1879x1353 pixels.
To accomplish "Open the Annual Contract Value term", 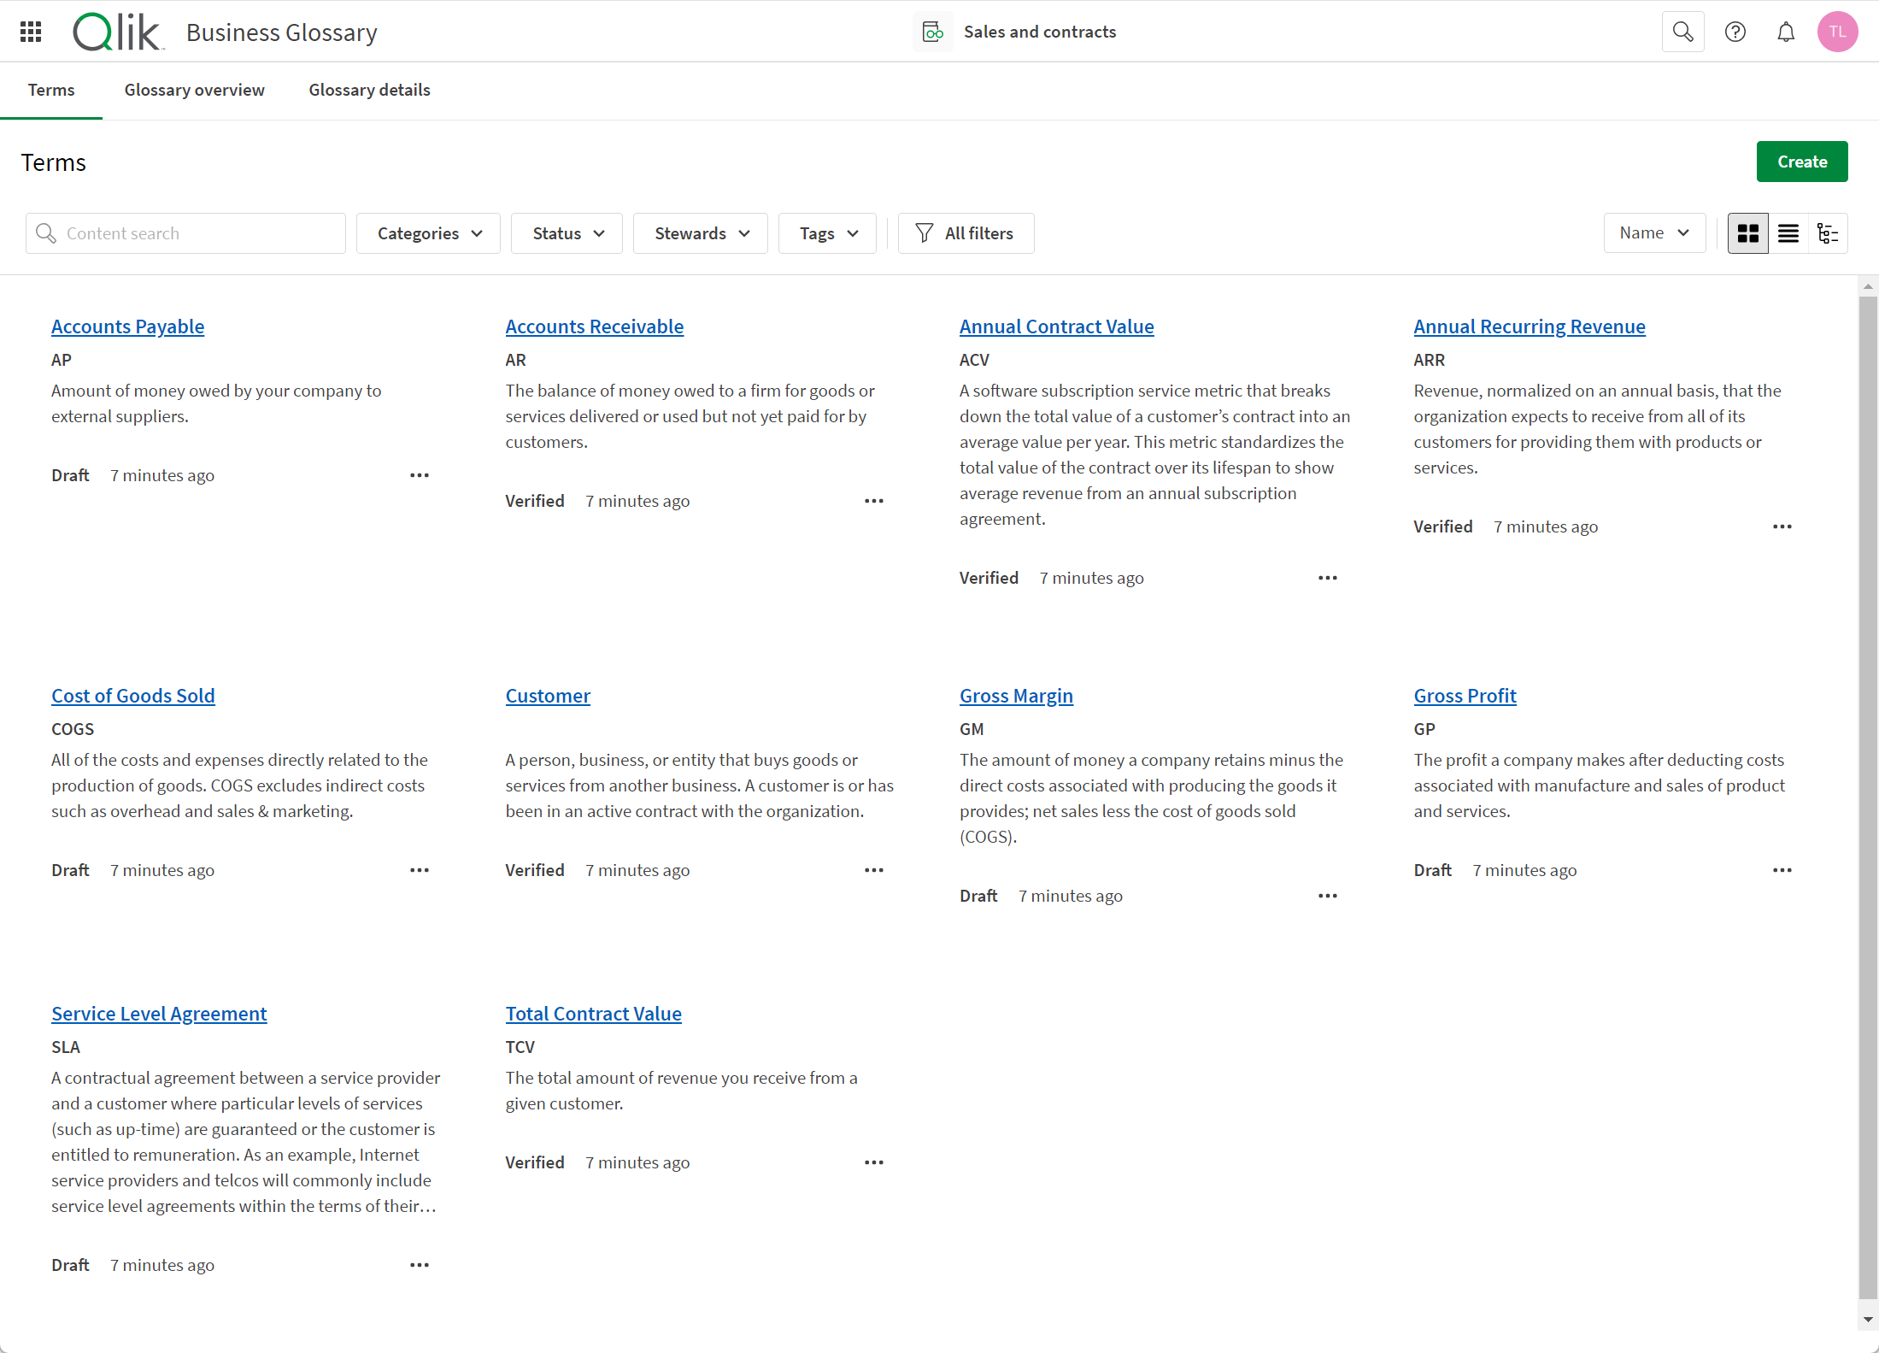I will [x=1056, y=326].
